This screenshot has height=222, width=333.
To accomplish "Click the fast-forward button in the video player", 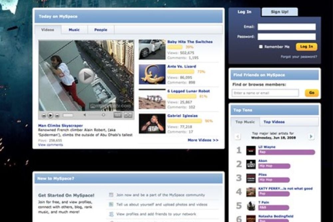I will 57,115.
